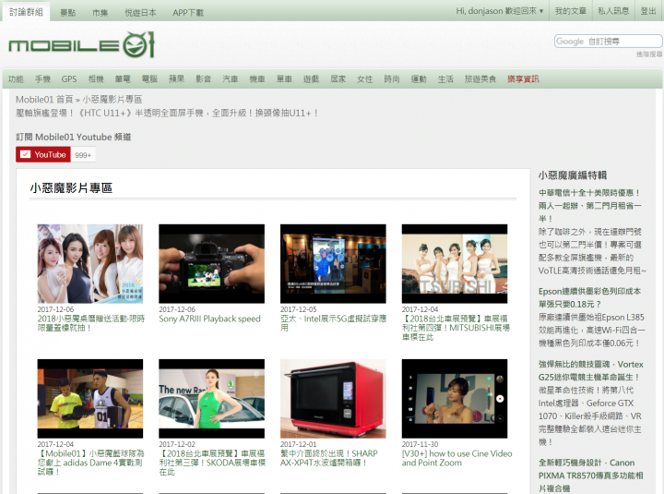Open the Intel 5G demo video thumbnail
Image resolution: width=664 pixels, height=494 pixels.
(333, 264)
